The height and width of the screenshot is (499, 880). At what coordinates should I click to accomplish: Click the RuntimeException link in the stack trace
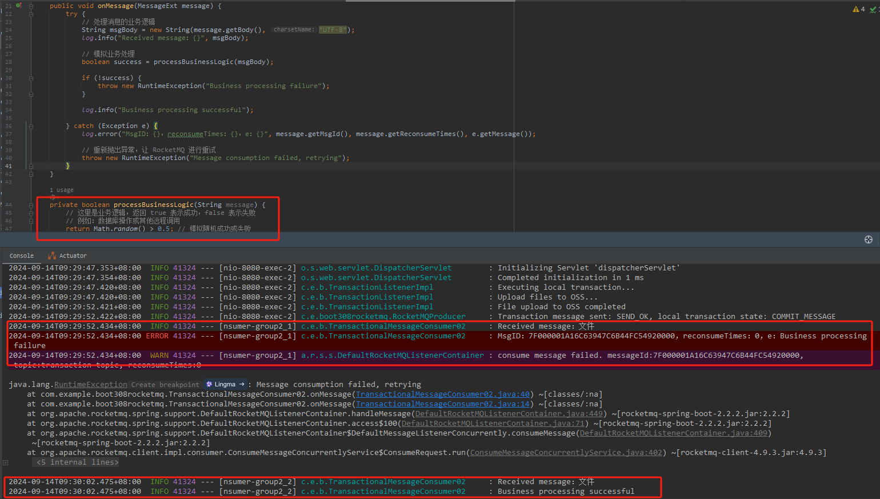(x=91, y=385)
